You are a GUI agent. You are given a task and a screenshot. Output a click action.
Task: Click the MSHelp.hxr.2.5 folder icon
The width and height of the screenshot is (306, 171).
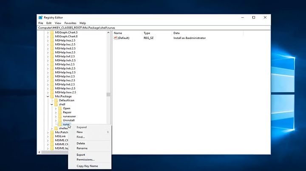click(52, 76)
